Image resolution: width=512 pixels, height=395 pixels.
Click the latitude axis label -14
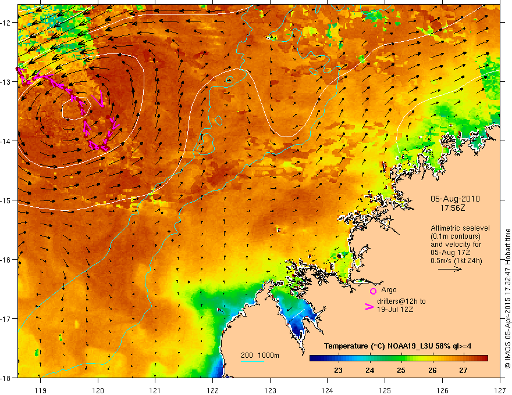6,141
